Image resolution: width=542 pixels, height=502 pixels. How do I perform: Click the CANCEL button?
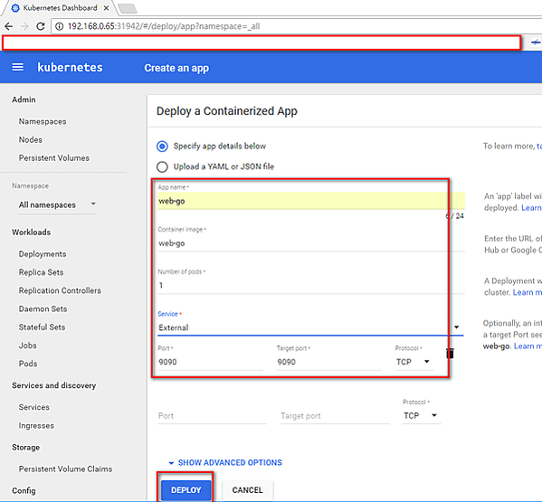click(x=248, y=490)
